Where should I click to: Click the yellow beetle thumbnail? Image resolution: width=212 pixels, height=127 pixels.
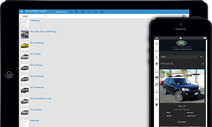(x=25, y=46)
